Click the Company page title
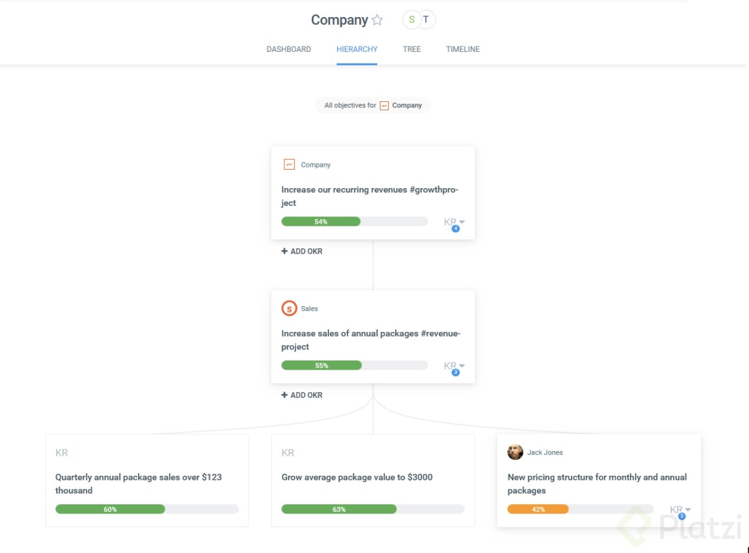Screen dimensions: 749x553 click(339, 20)
